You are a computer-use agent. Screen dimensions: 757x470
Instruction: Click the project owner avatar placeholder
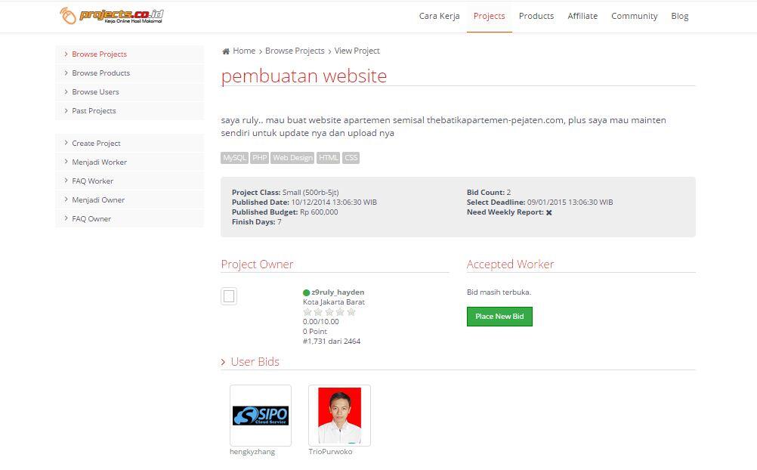tap(229, 296)
